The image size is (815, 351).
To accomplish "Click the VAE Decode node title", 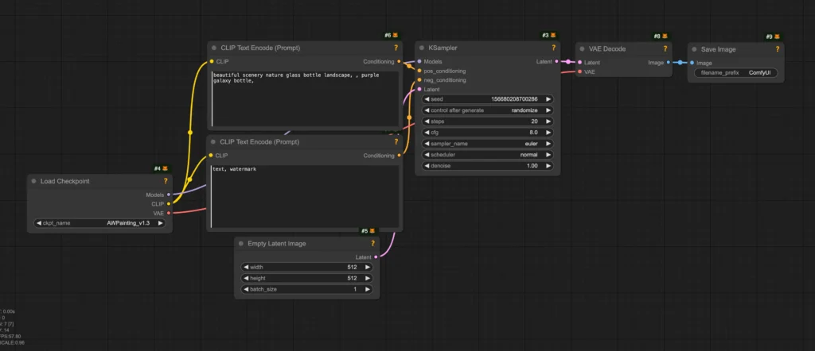I will pyautogui.click(x=607, y=48).
